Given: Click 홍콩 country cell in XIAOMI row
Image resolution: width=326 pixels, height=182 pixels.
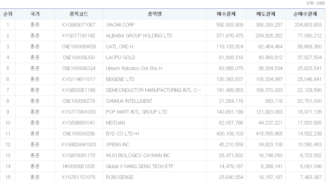Looking at the screenshot, I should tap(35, 25).
